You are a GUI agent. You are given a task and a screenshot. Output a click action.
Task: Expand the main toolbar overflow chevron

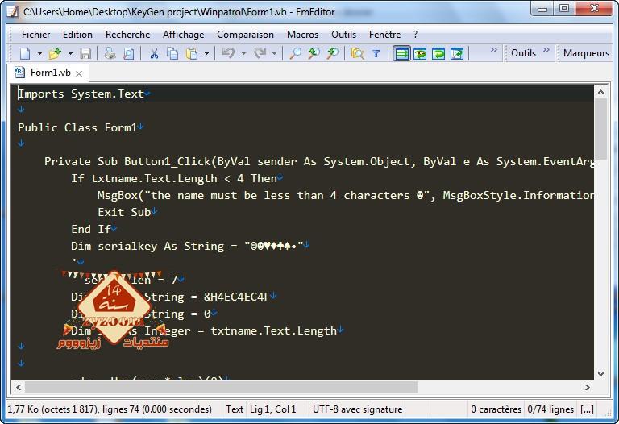coord(493,50)
